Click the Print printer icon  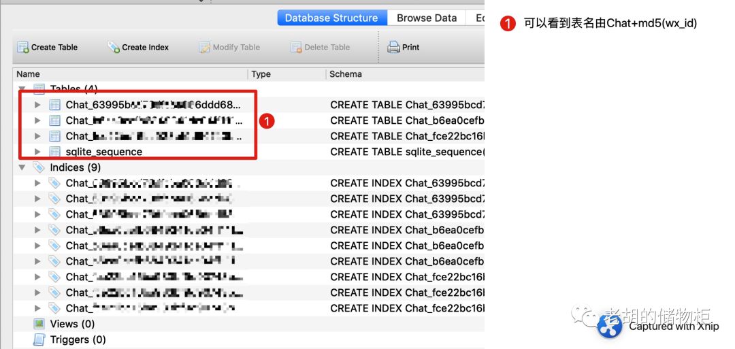393,48
